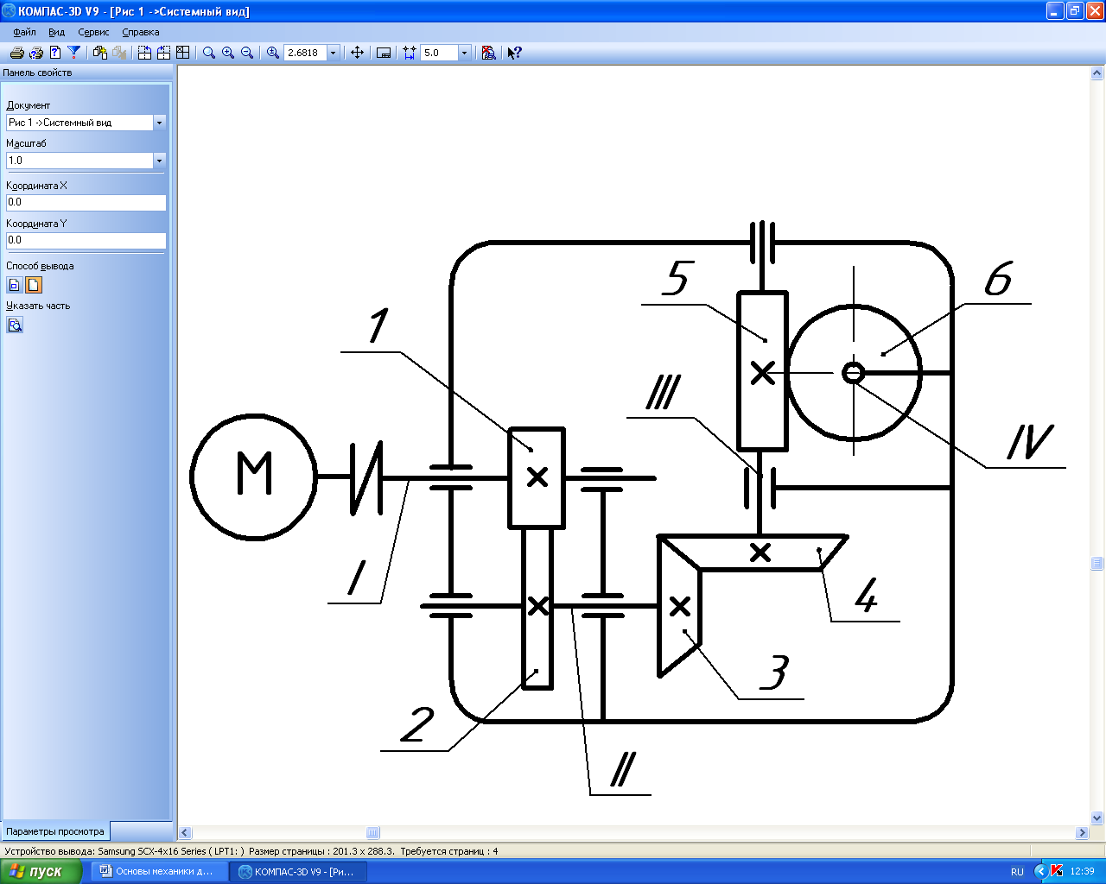Image resolution: width=1106 pixels, height=884 pixels.
Task: Click the 'Документ' label
Action: 29,105
